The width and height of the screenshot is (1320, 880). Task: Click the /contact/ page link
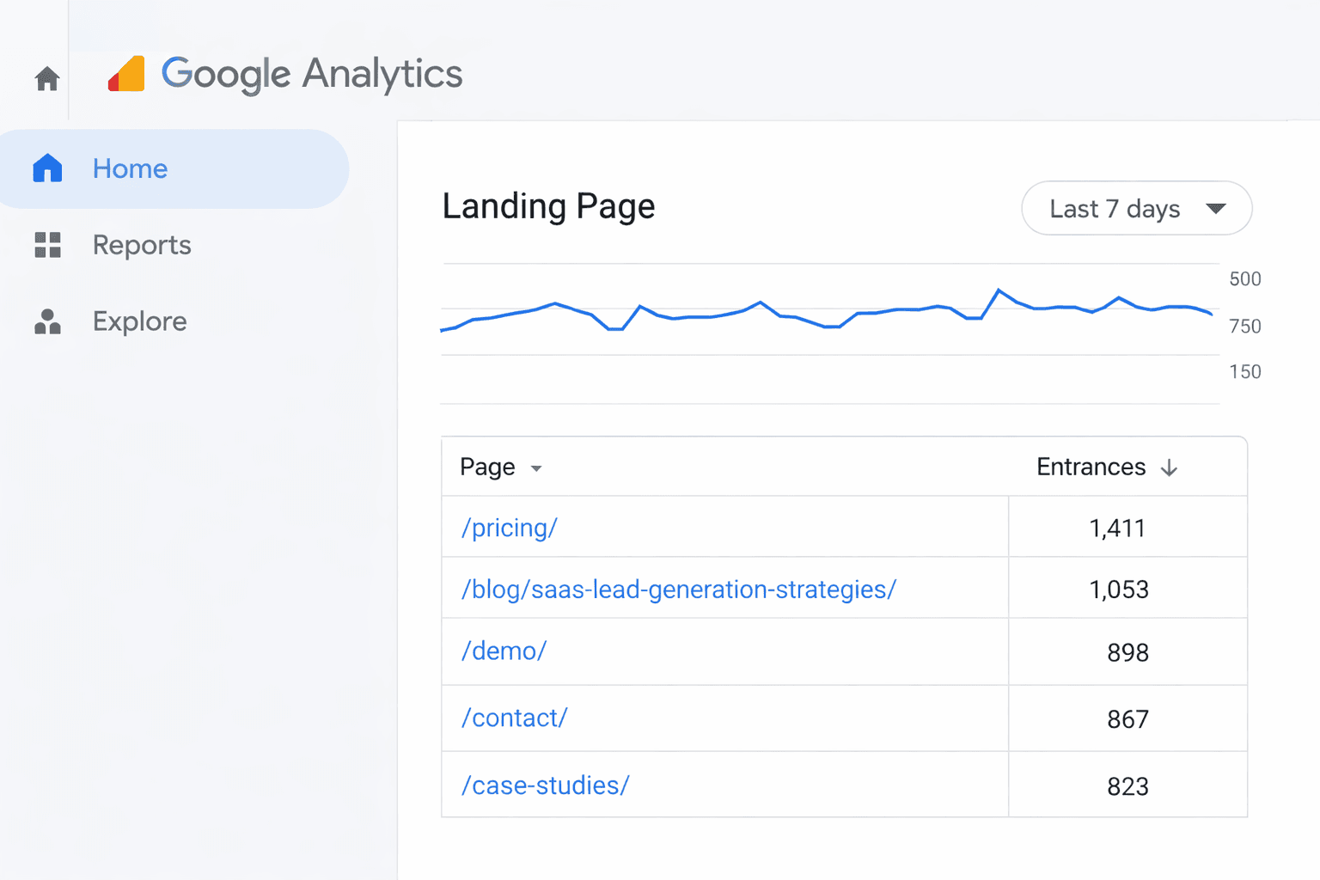[514, 718]
